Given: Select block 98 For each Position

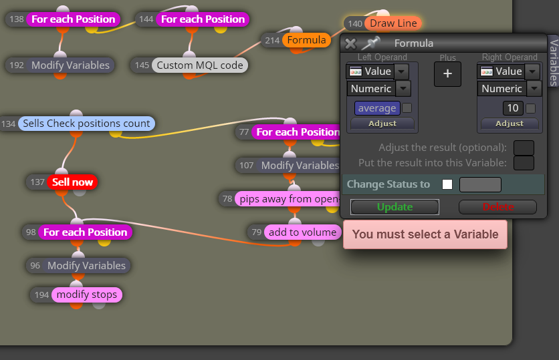Looking at the screenshot, I should tap(85, 232).
